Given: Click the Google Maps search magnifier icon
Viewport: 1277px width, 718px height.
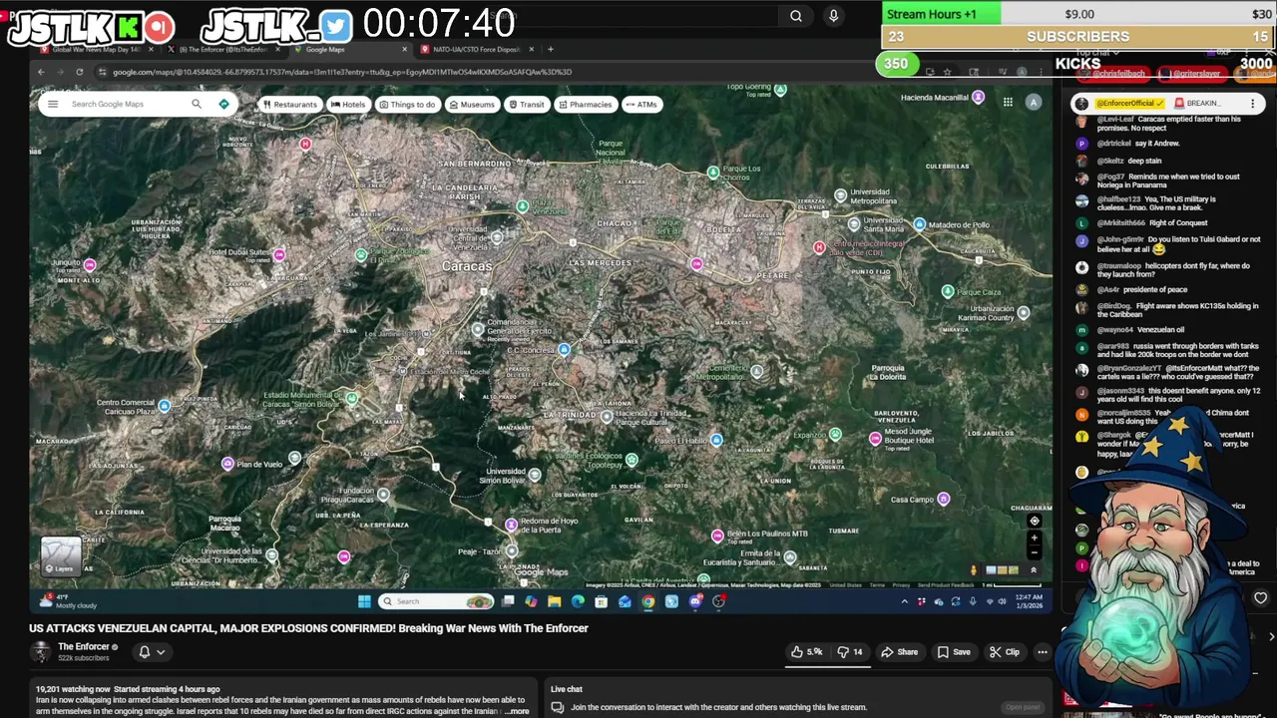Looking at the screenshot, I should pos(197,104).
